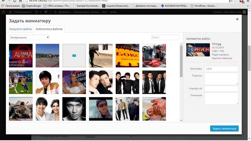Viewport: 251px width, 141px height.
Task: Open the TVK(Шымкент) site menu in admin bar
Action: pos(20,12)
